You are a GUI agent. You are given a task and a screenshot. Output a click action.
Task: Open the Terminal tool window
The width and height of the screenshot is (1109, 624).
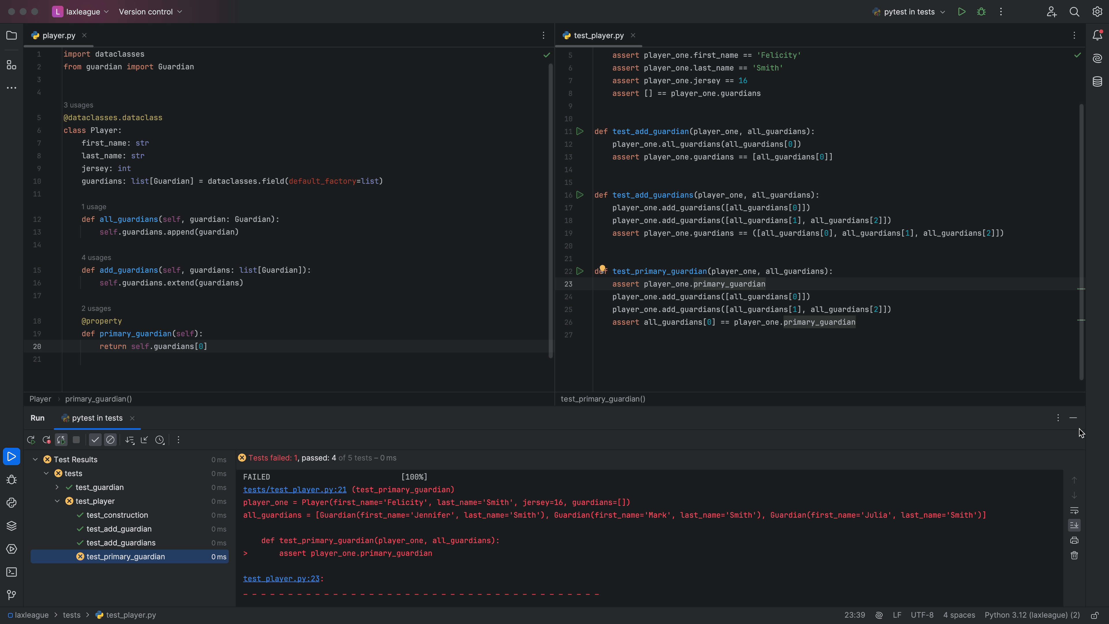pyautogui.click(x=12, y=572)
